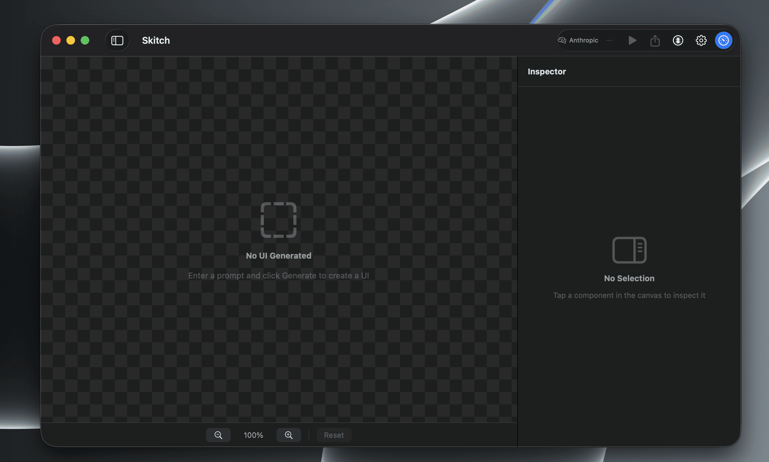
Task: Click the Generate play button
Action: coord(632,41)
